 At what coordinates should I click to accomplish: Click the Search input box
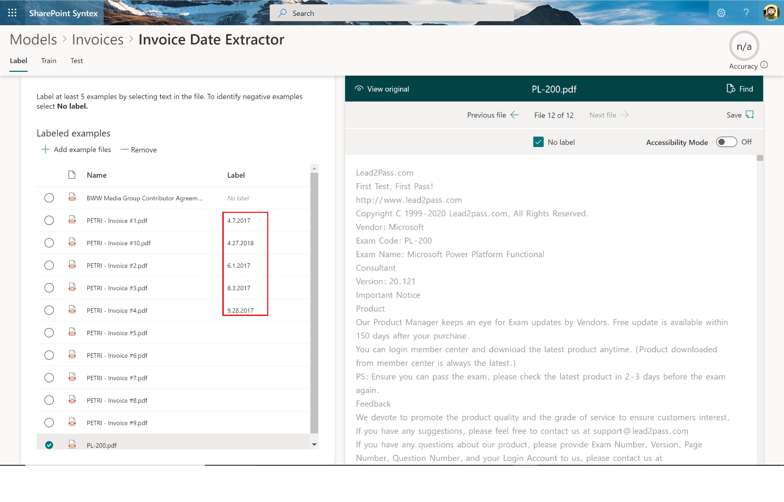point(392,13)
